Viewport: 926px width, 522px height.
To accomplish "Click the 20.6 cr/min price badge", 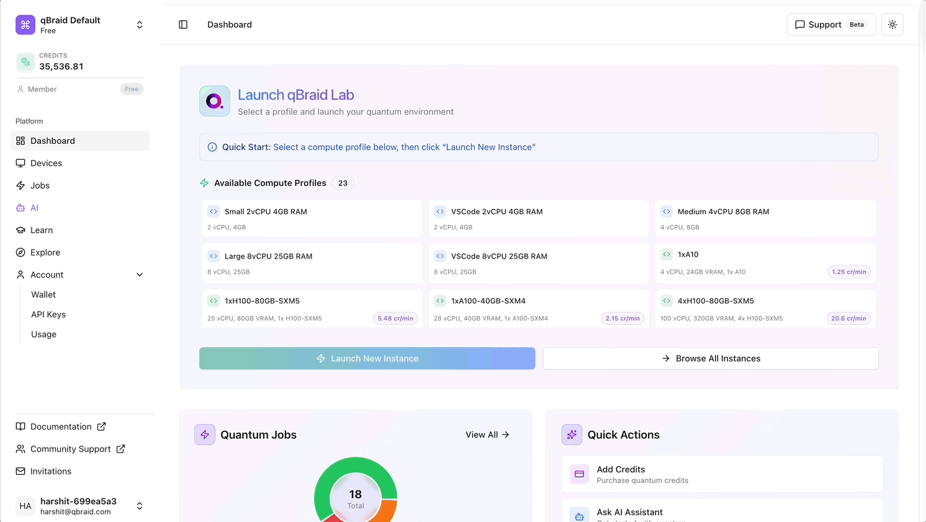I will (x=848, y=318).
